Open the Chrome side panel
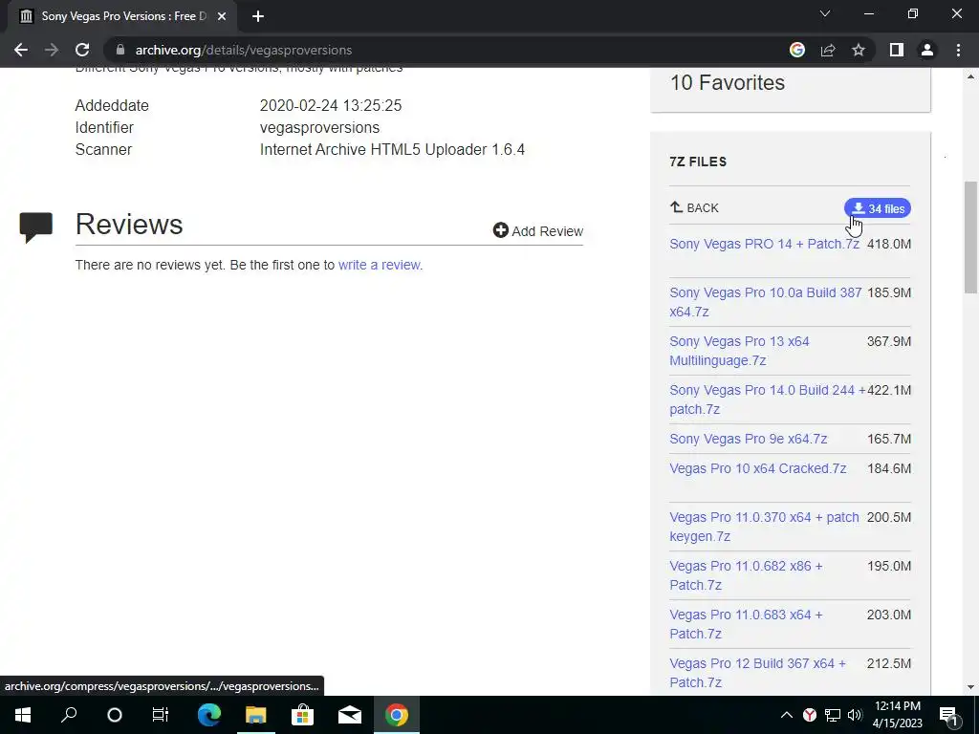The width and height of the screenshot is (979, 734). (897, 50)
